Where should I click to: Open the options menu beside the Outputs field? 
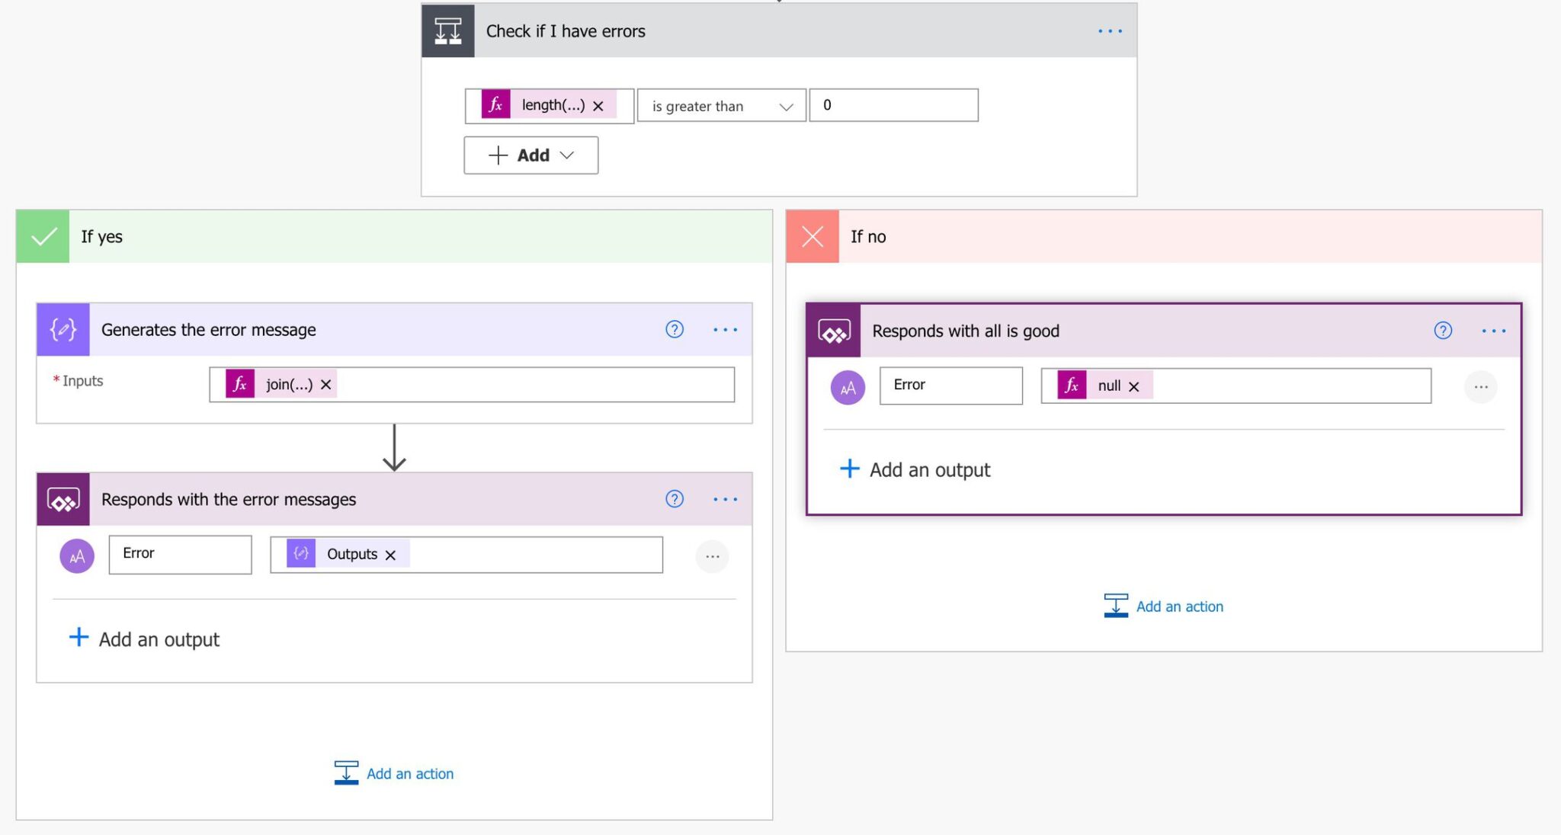pos(711,556)
